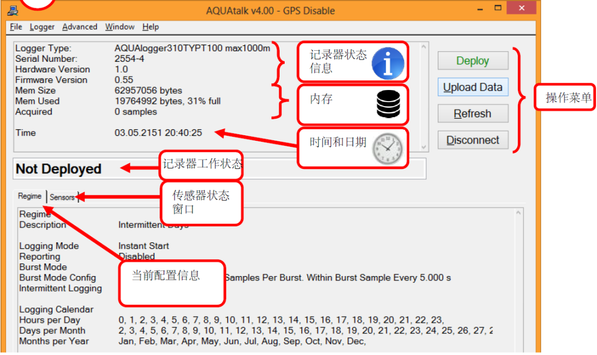Click the logger info panel scrollbar up arrow
Screen dimensions: 597x355
click(x=423, y=46)
